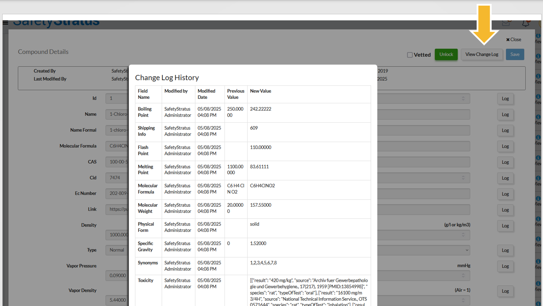
Task: Click the Vapor Pressure spinner arrows
Action: [x=463, y=275]
